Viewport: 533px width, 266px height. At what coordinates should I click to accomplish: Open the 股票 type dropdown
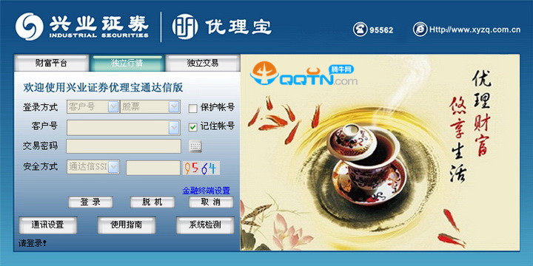point(175,107)
